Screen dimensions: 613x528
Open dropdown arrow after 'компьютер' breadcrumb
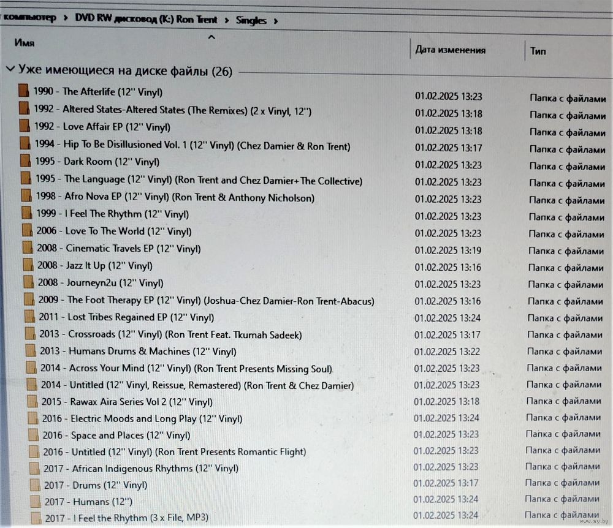(66, 18)
